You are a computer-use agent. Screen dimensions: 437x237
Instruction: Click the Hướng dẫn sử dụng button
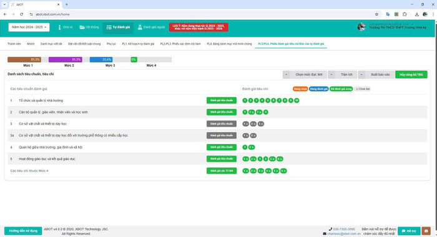[23, 231]
